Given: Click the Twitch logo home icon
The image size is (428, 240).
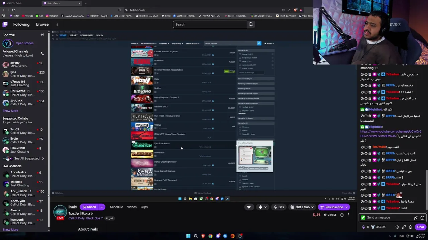Looking at the screenshot, I should pyautogui.click(x=5, y=24).
